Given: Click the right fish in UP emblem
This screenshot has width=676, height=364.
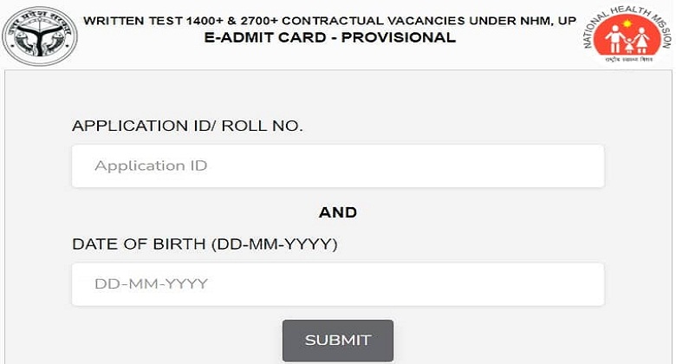Looking at the screenshot, I should pos(57,42).
